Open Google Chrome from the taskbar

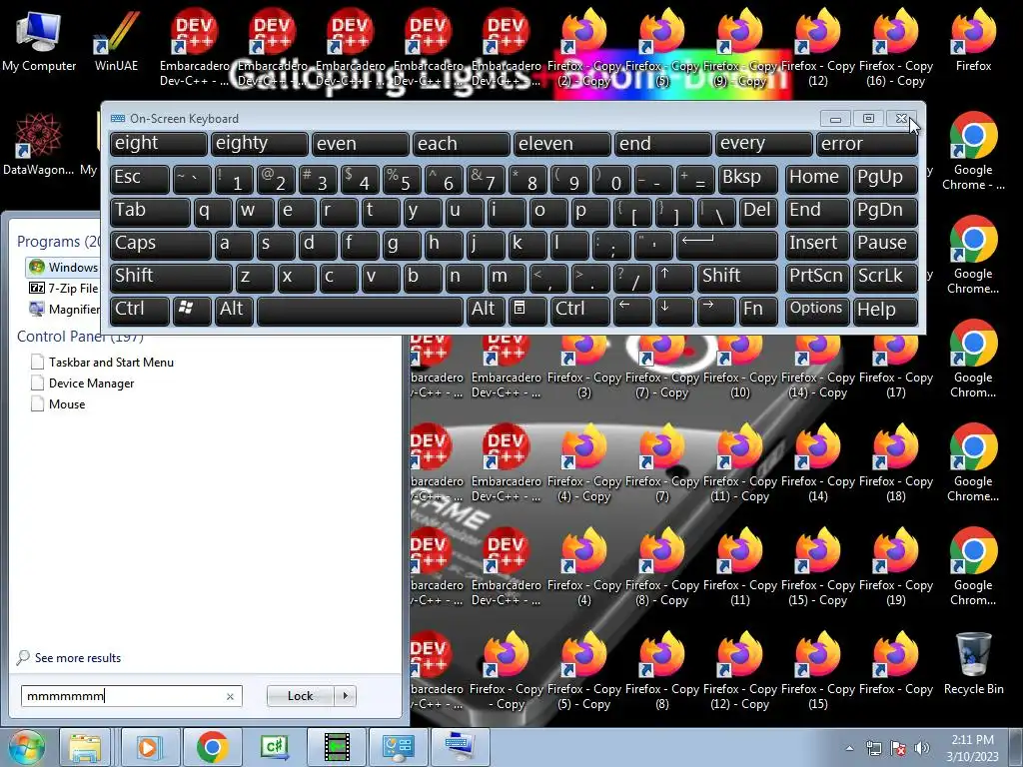[212, 747]
